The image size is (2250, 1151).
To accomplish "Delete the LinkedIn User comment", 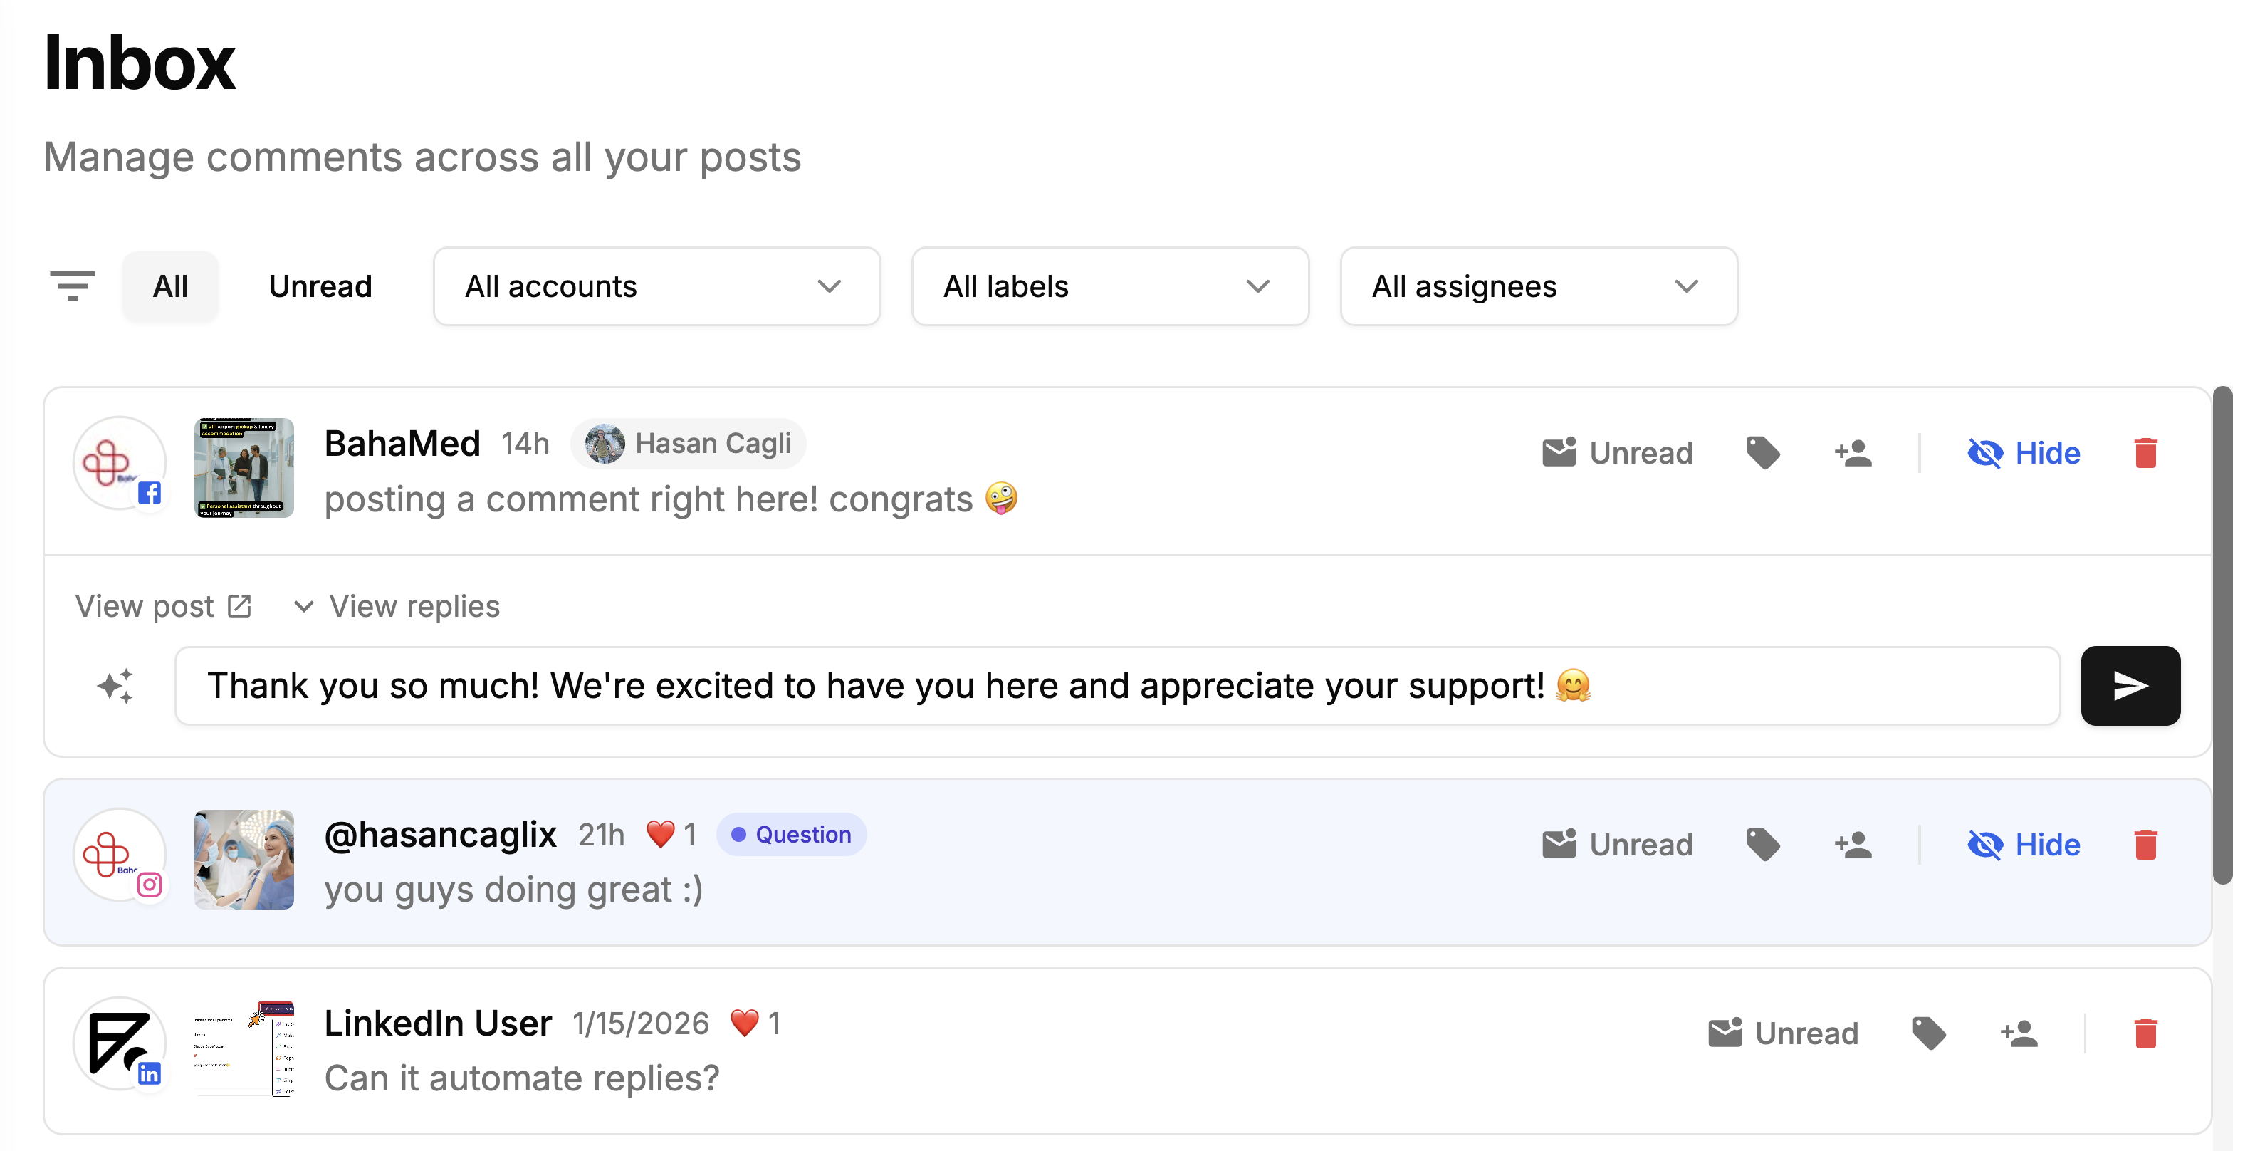I will (x=2145, y=1033).
